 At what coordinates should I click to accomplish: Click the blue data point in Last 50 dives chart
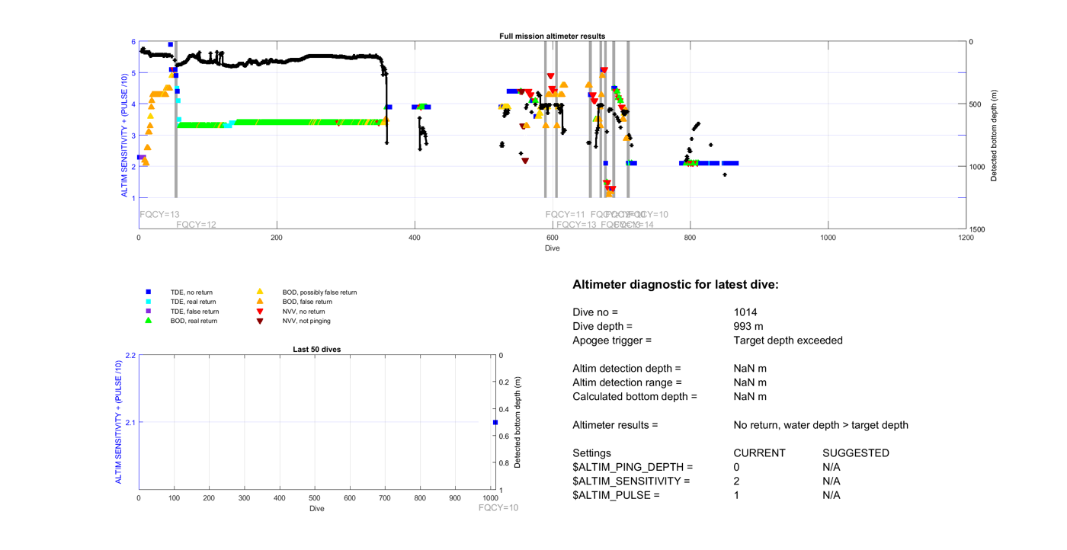[495, 422]
